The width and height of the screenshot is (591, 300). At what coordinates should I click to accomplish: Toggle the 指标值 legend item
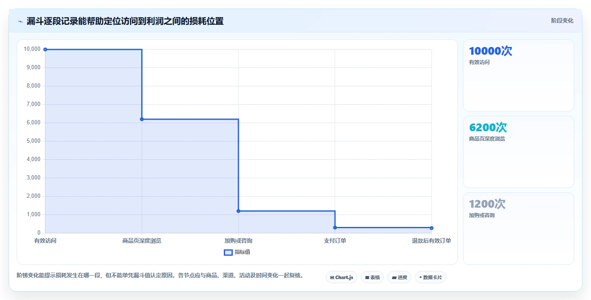click(x=237, y=252)
